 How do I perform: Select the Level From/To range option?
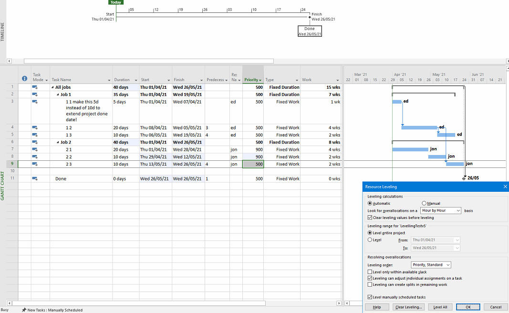click(x=370, y=240)
